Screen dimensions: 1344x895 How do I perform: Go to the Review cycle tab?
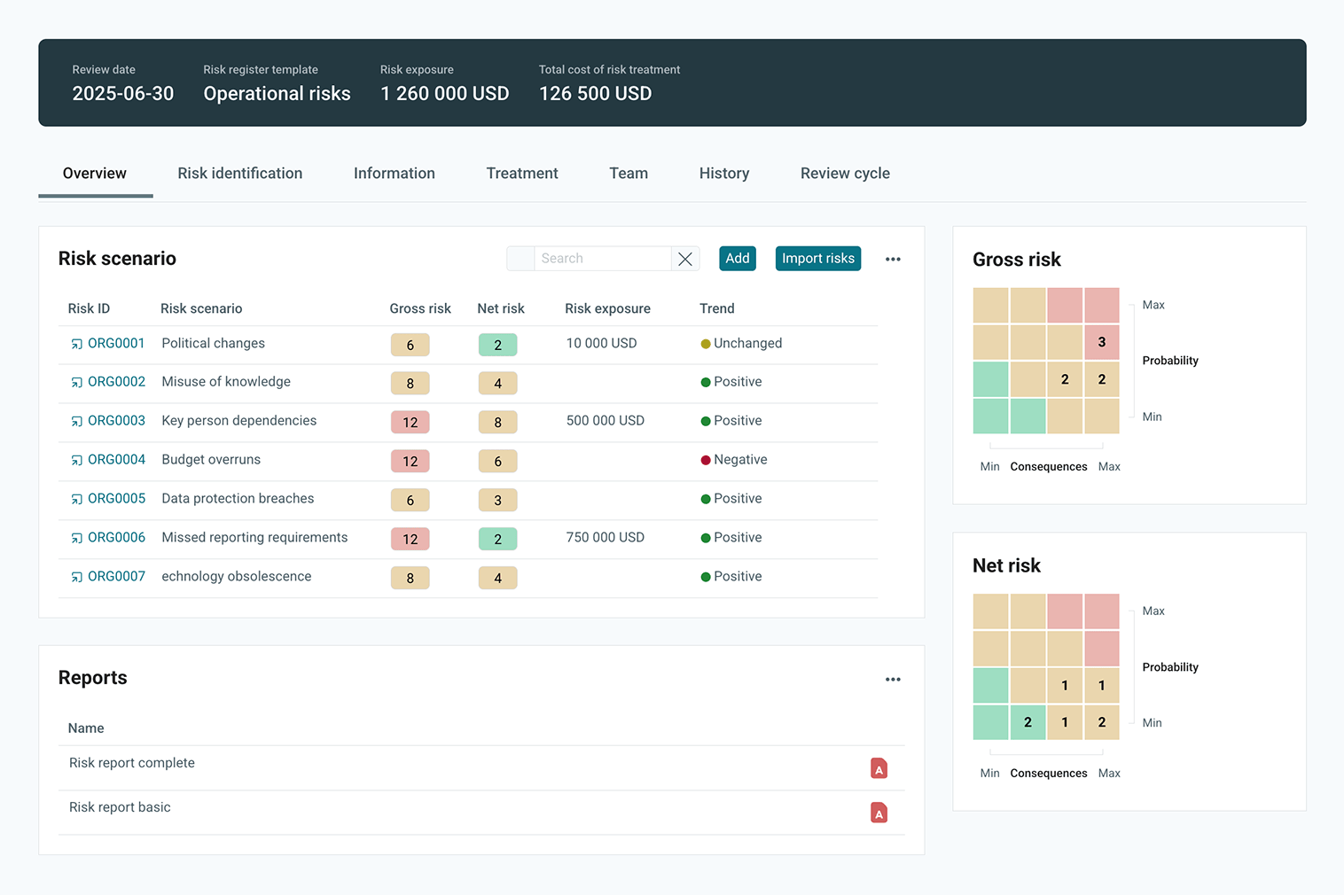coord(845,174)
